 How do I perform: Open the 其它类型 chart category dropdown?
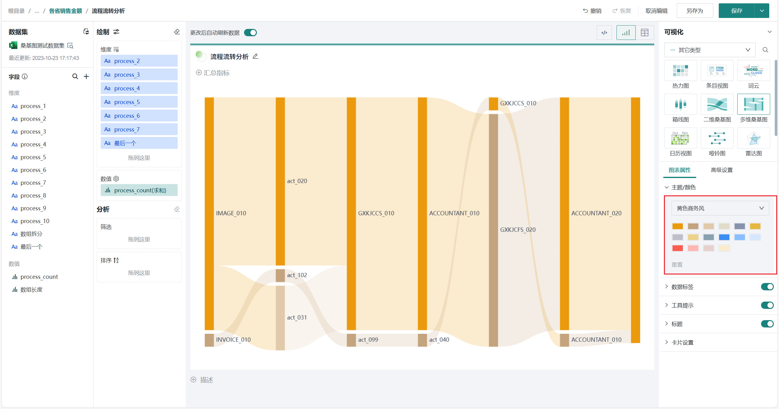click(710, 50)
